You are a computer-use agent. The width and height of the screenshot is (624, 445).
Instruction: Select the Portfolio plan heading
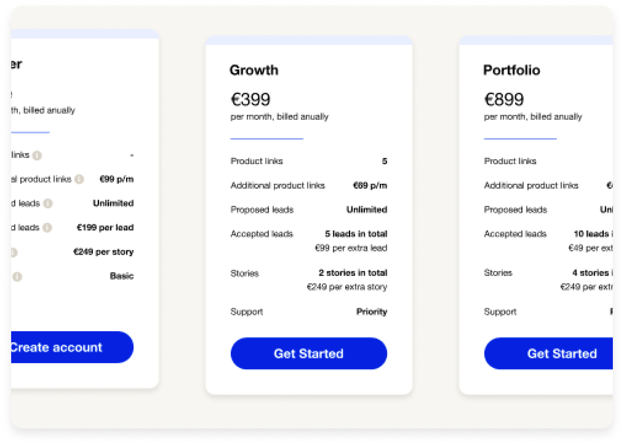click(511, 70)
